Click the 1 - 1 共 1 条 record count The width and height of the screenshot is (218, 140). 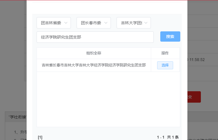click(168, 137)
